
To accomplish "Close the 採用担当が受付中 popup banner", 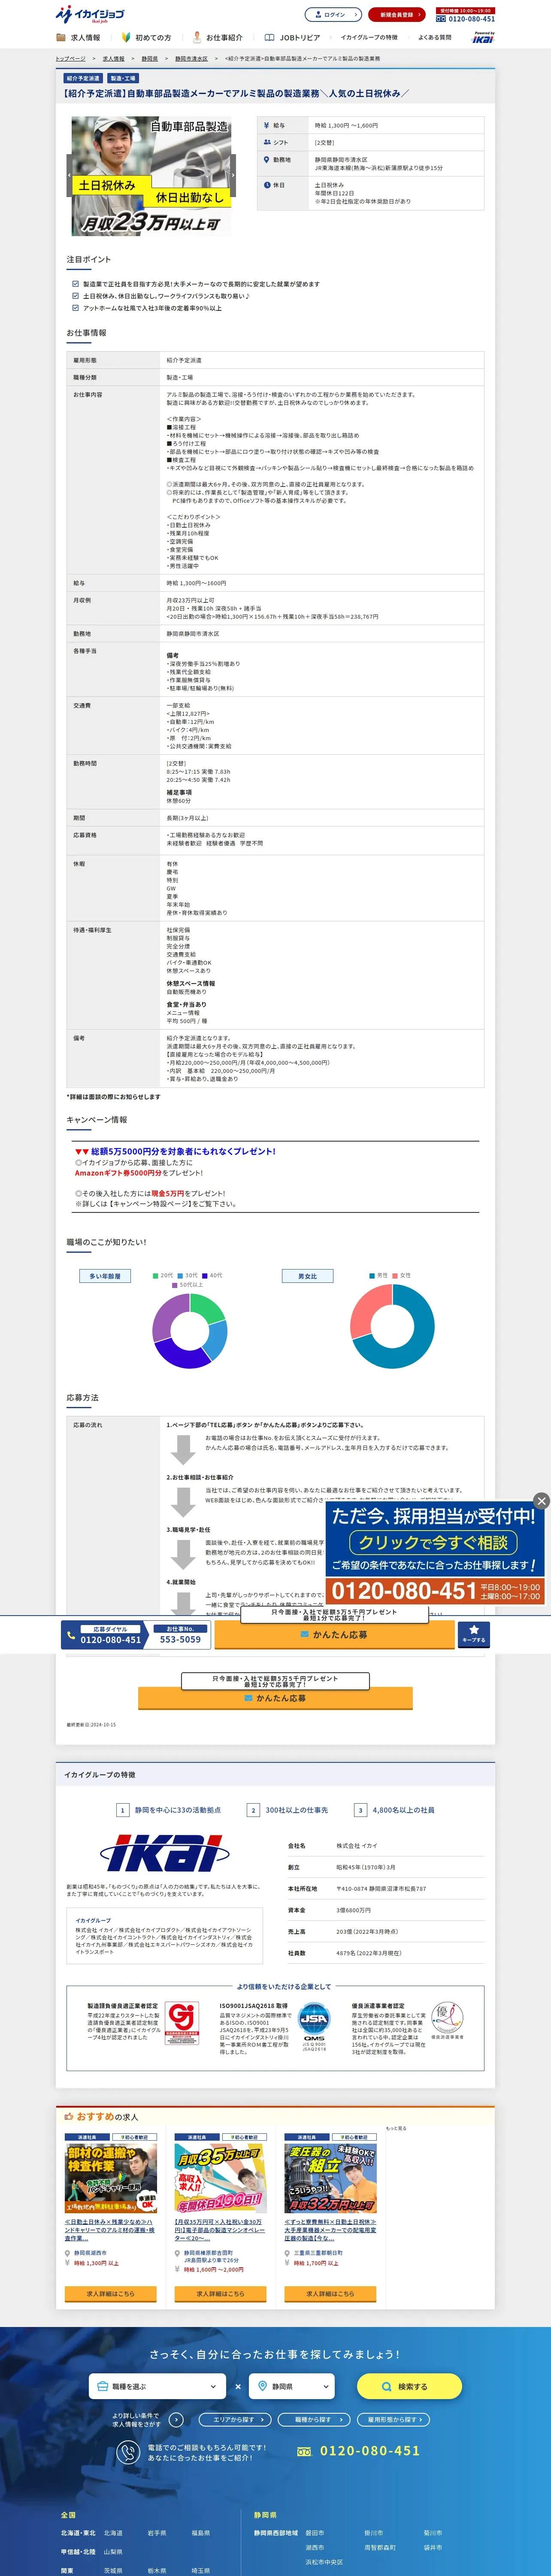I will pos(541,1501).
